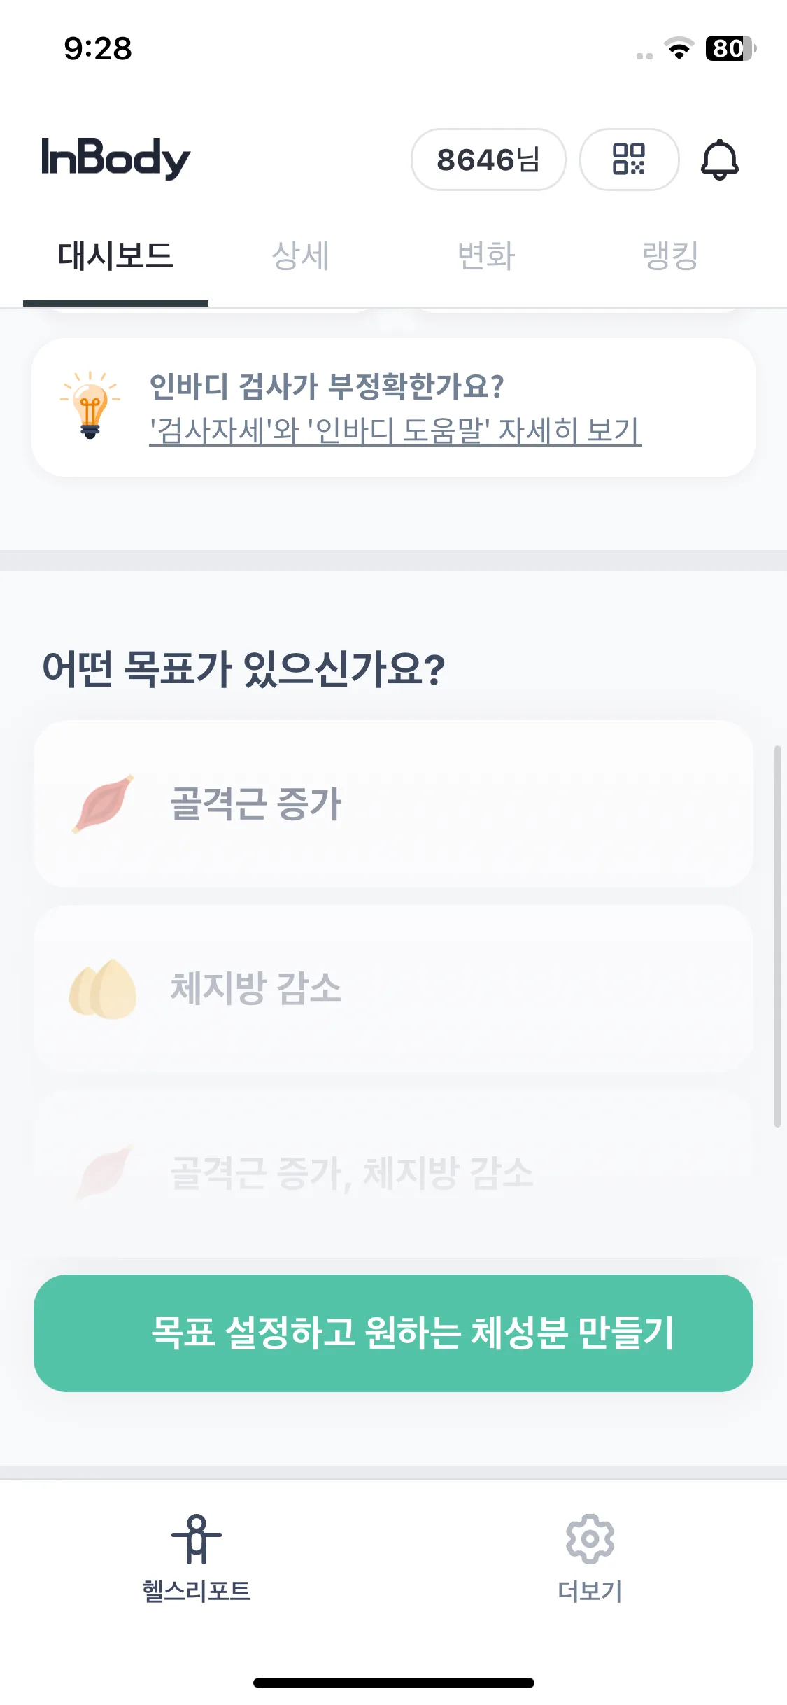This screenshot has width=787, height=1705.
Task: Open the 랭킹 tab
Action: (x=671, y=255)
